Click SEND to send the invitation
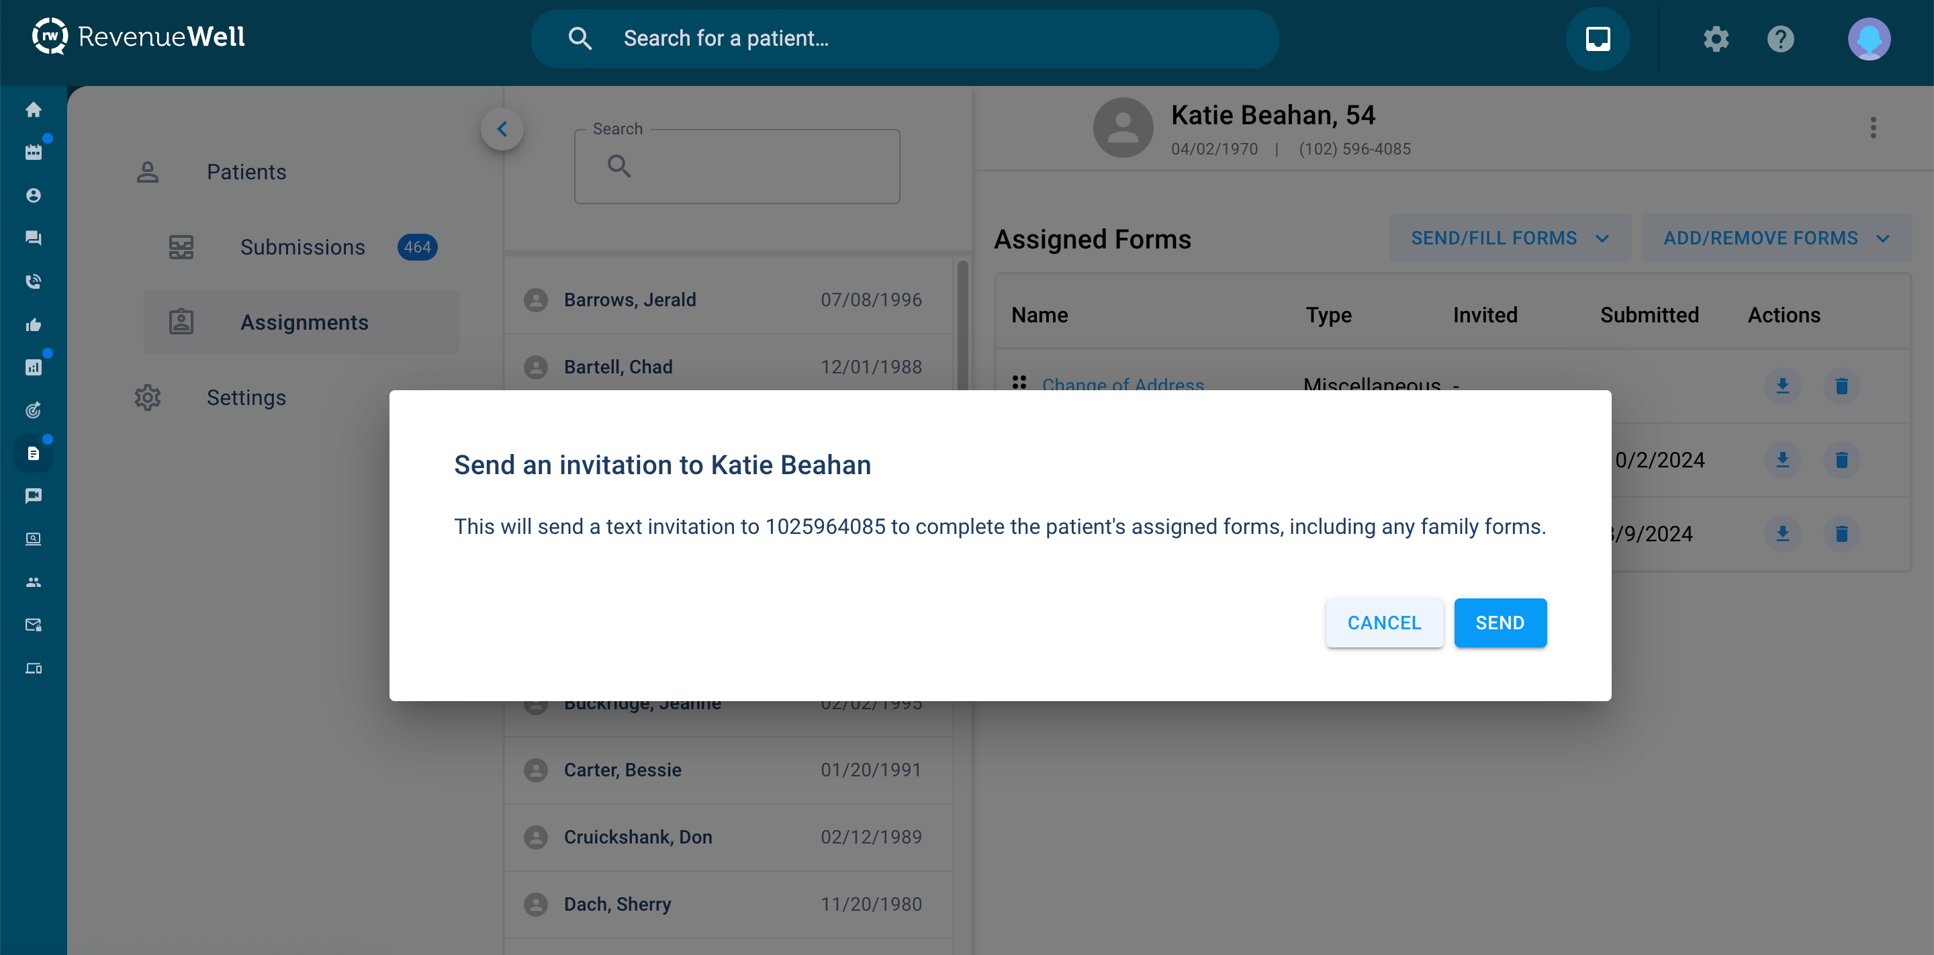Image resolution: width=1934 pixels, height=955 pixels. pos(1500,623)
